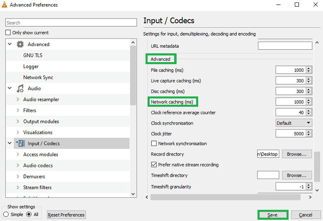Expand the Visualizations node

[x=18, y=132]
